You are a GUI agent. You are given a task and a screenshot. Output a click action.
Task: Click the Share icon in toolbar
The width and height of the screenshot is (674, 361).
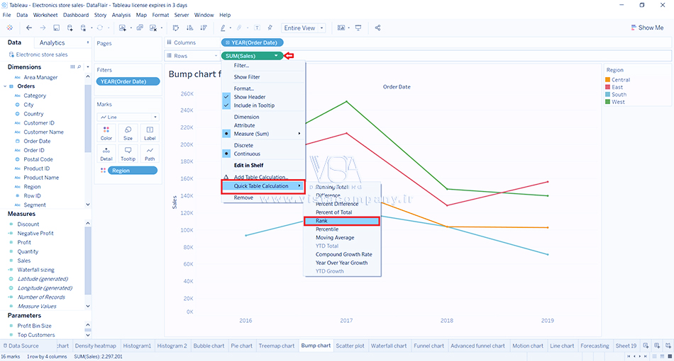pyautogui.click(x=377, y=28)
